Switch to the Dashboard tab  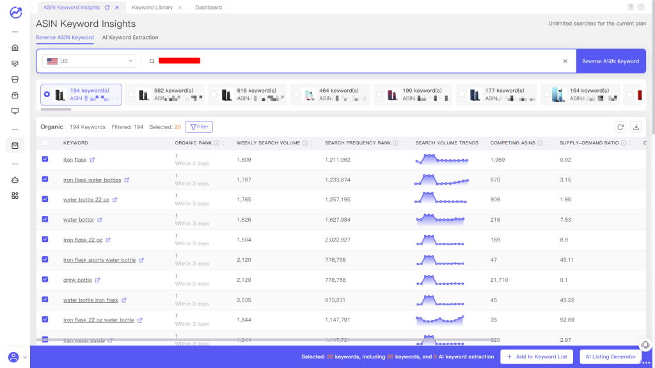tap(209, 8)
